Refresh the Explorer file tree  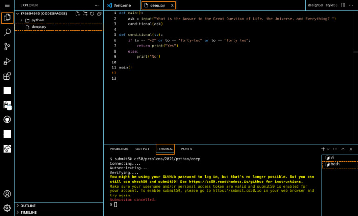click(92, 14)
